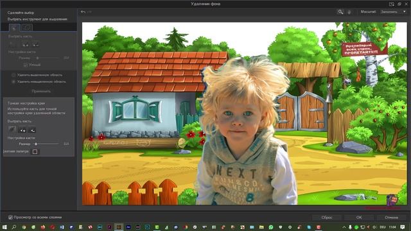Show hidden system tray icons
Screen dimensions: 411x231
[x=344, y=227]
